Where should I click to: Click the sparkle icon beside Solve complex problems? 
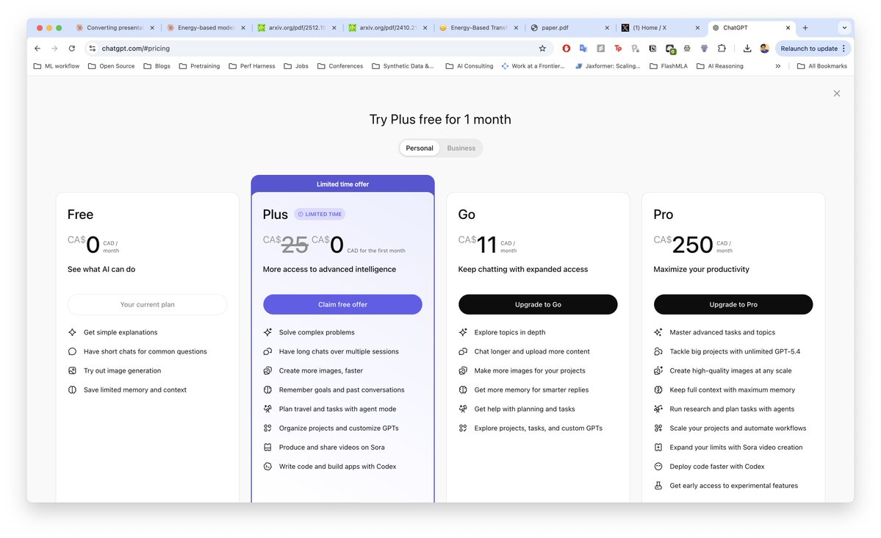click(267, 332)
